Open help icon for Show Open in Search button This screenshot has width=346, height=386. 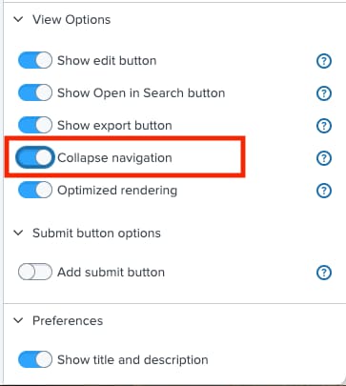tap(324, 93)
